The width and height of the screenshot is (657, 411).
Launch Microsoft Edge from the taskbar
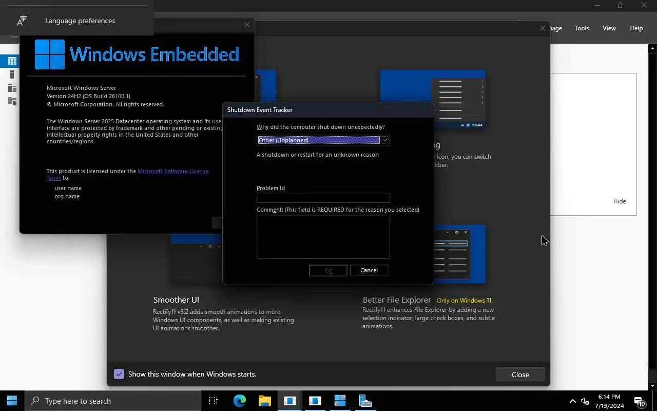(x=240, y=401)
